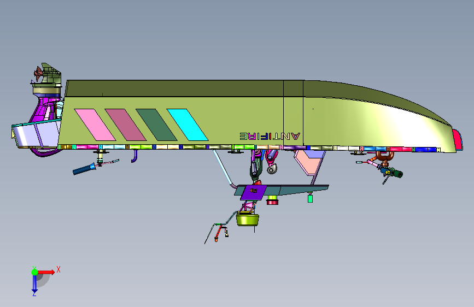Select the copper U-shaped pipe fitting
Screen dimensions: 474x307
click(385, 157)
